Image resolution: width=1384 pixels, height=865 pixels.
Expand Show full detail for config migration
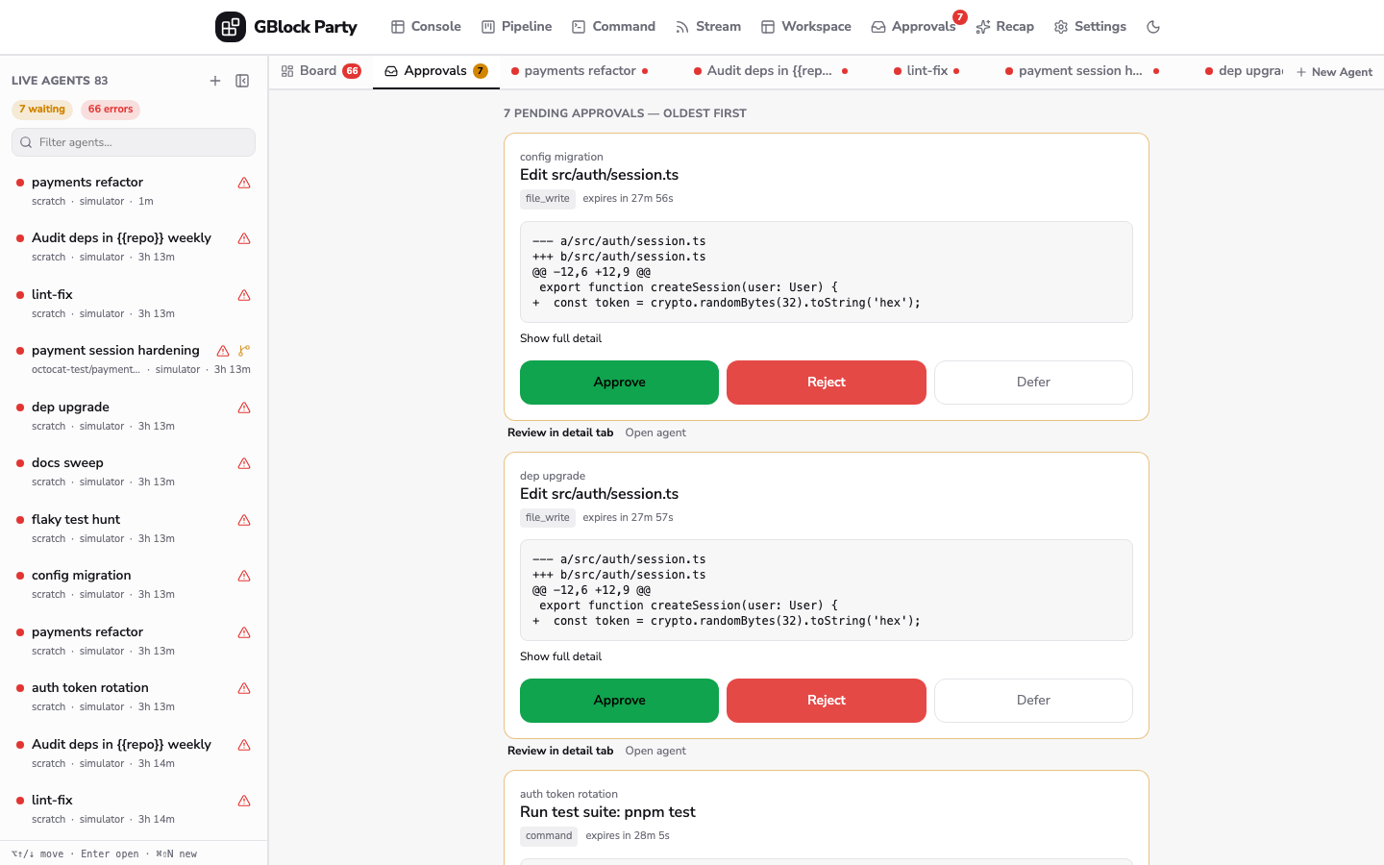coord(560,338)
